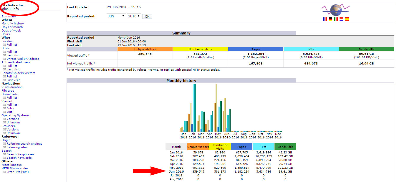Viewport: 397px width, 182px height.
Task: Open the Exit pages link
Action: pos(9,112)
